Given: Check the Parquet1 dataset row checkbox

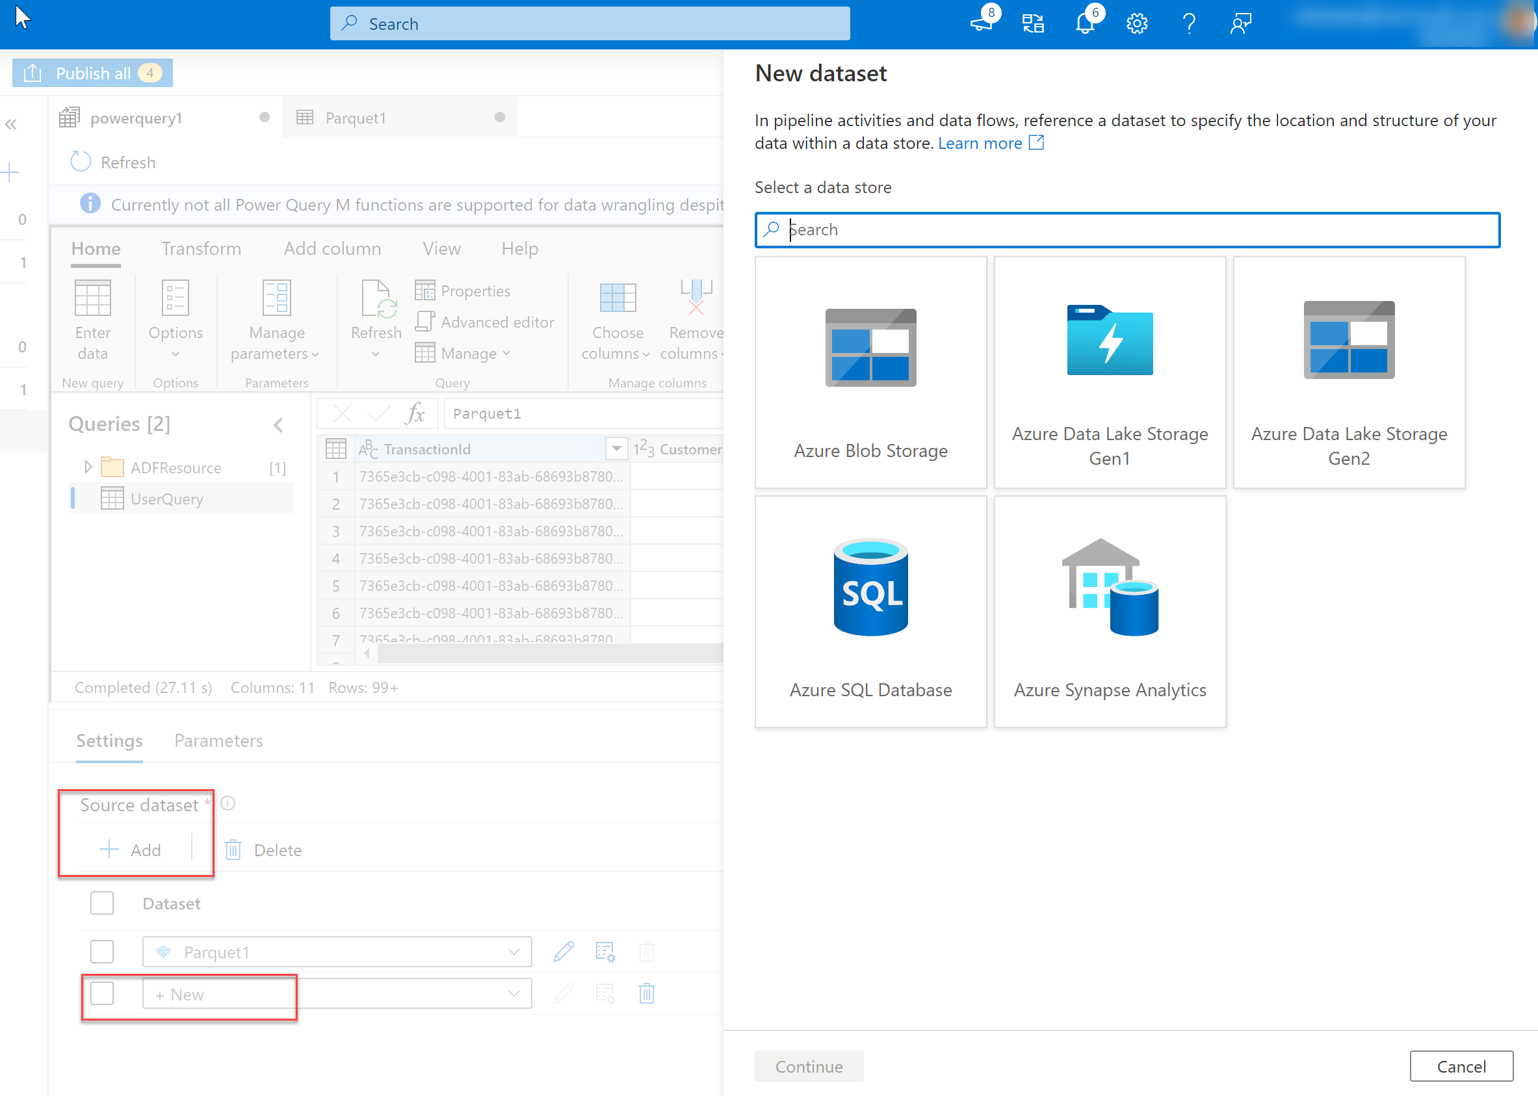Looking at the screenshot, I should [x=102, y=952].
